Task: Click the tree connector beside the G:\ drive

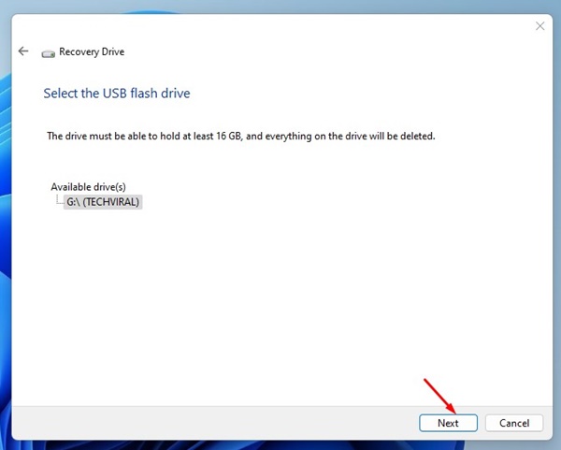Action: coord(59,199)
